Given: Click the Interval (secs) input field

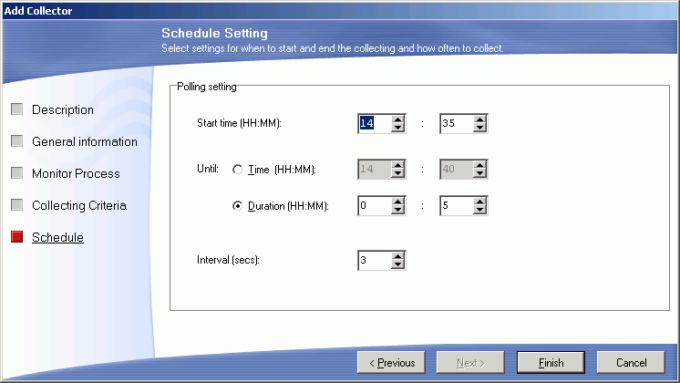Looking at the screenshot, I should 374,261.
